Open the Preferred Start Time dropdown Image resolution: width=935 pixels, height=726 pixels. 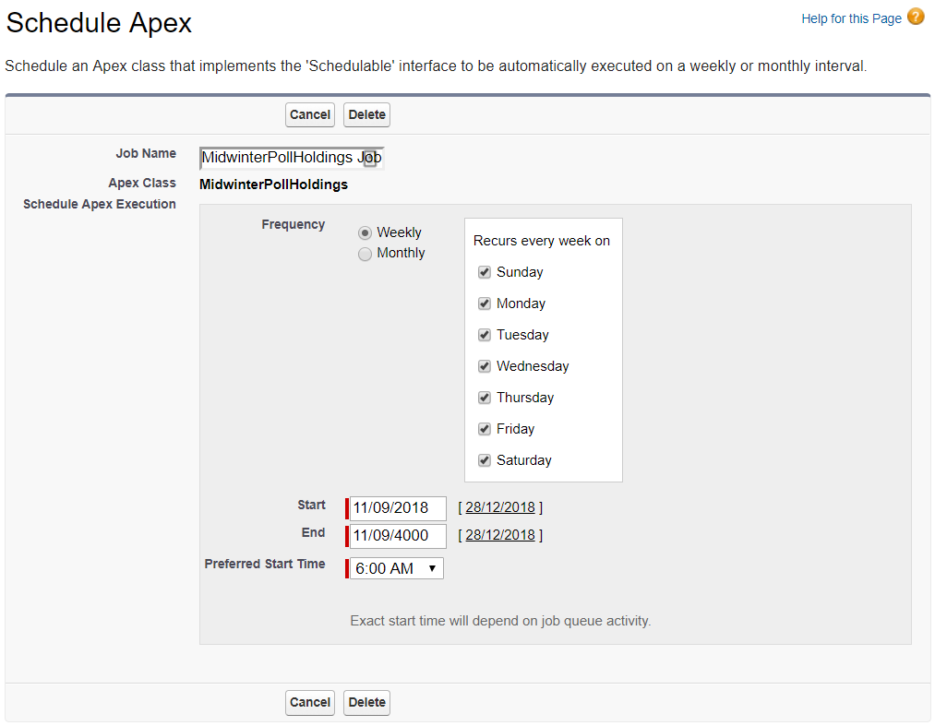point(397,568)
